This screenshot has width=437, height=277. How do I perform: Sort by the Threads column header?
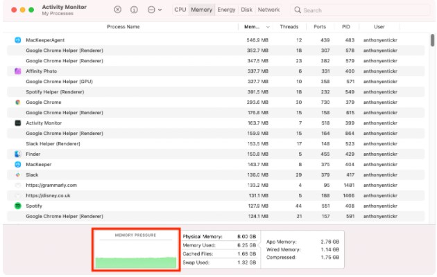pyautogui.click(x=289, y=27)
